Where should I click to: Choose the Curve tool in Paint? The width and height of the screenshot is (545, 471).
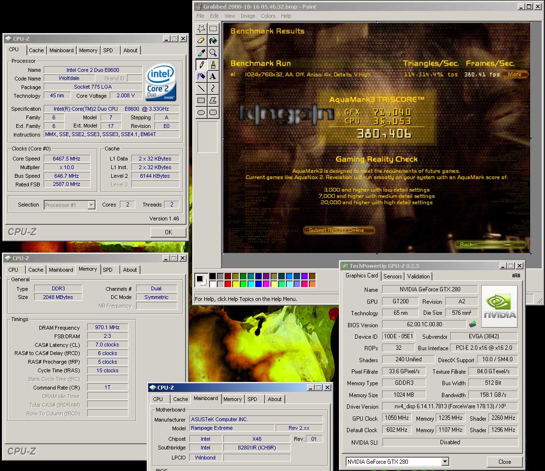213,89
